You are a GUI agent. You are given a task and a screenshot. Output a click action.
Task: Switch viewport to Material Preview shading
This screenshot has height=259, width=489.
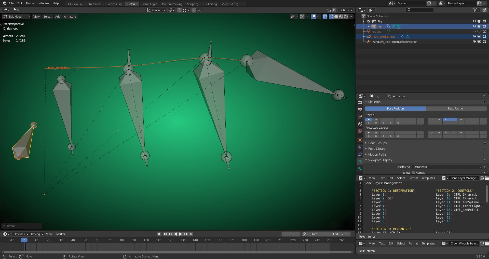pyautogui.click(x=341, y=17)
